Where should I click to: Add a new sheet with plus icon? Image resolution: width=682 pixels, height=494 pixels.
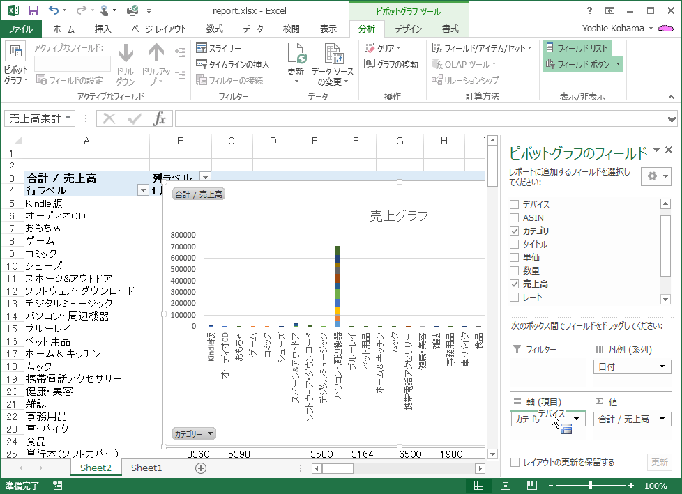(201, 468)
